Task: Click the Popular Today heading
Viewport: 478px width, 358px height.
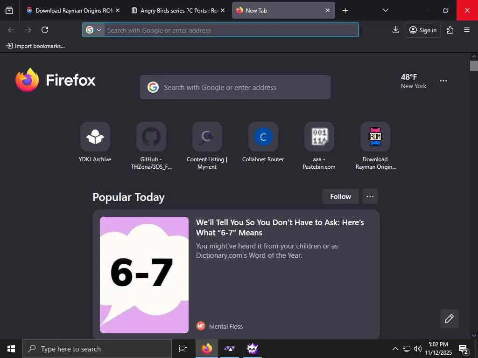Action: click(129, 197)
